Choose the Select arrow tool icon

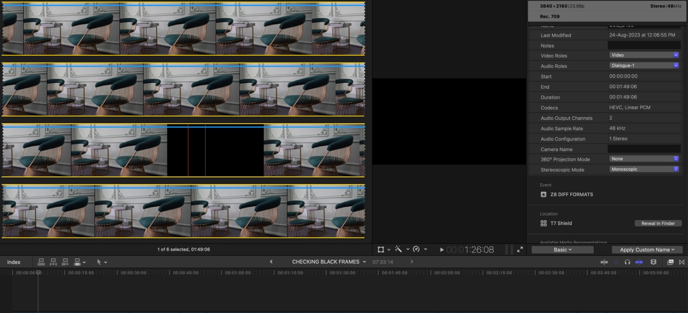pos(99,262)
